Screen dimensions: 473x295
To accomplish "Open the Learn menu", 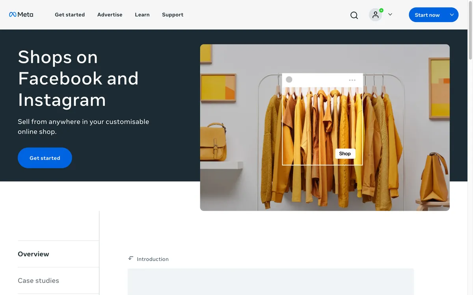I will (142, 15).
